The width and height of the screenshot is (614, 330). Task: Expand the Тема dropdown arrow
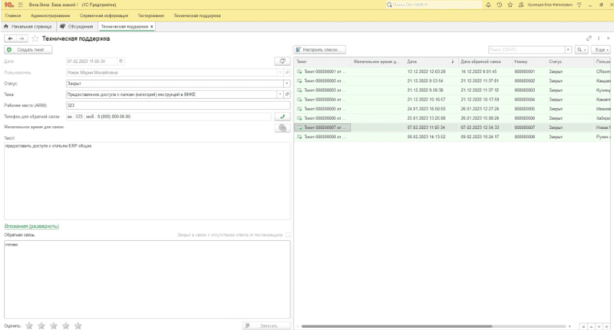click(279, 94)
